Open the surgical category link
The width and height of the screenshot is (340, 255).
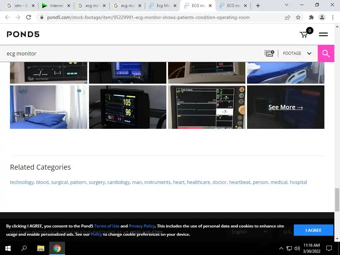pos(59,182)
